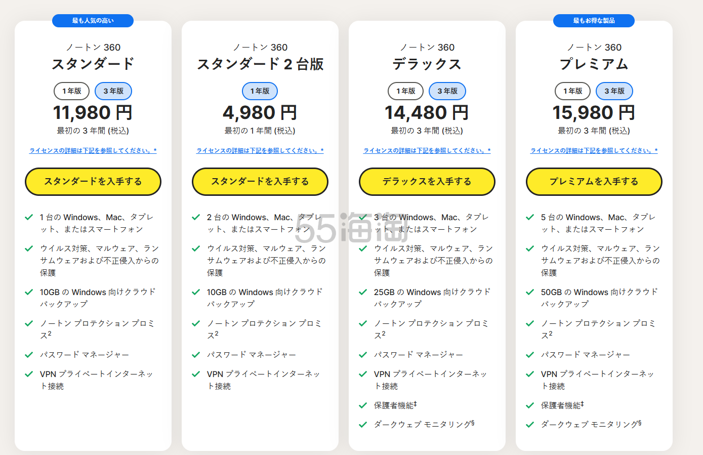Choose 3年版 pill under プレミアム plan
Screen dimensions: 703x455
click(x=614, y=91)
